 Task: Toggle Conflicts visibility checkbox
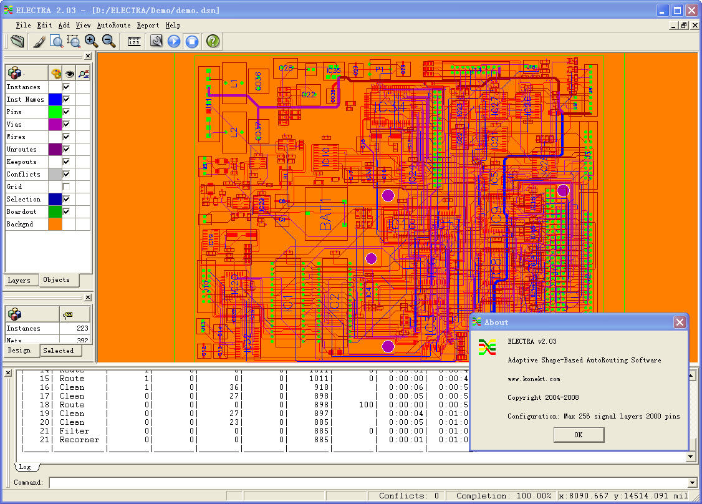click(x=66, y=174)
